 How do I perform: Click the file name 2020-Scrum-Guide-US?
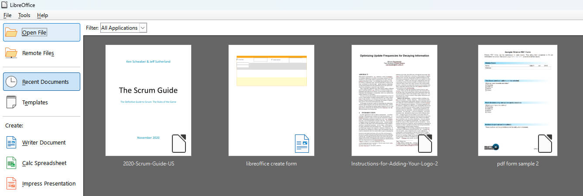[x=148, y=164]
